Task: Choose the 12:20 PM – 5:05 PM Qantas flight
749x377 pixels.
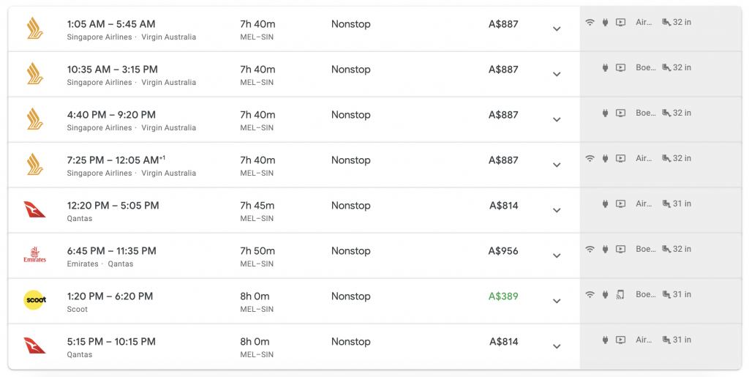Action: click(x=294, y=210)
